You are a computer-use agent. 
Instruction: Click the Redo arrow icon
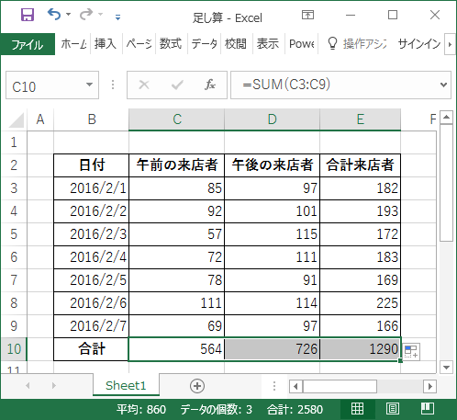click(86, 14)
